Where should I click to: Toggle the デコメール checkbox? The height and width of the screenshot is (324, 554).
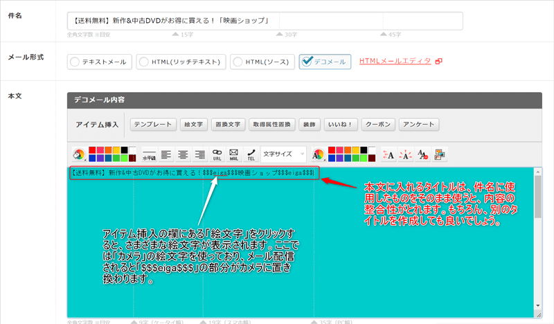(307, 62)
